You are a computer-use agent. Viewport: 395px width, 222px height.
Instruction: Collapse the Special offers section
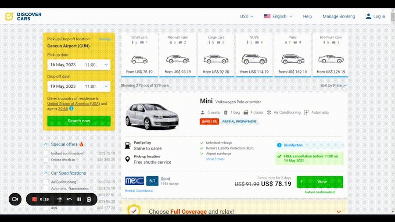(46, 144)
